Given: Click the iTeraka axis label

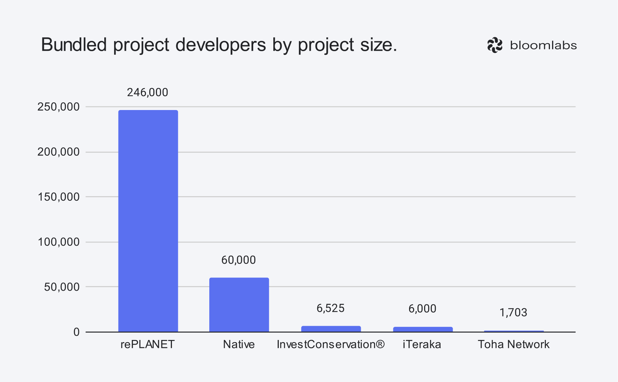Looking at the screenshot, I should pyautogui.click(x=422, y=344).
